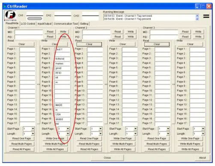This screenshot has width=215, height=166.
Task: Click the Channel 3 copy arrows '>>'
Action: 173,84
